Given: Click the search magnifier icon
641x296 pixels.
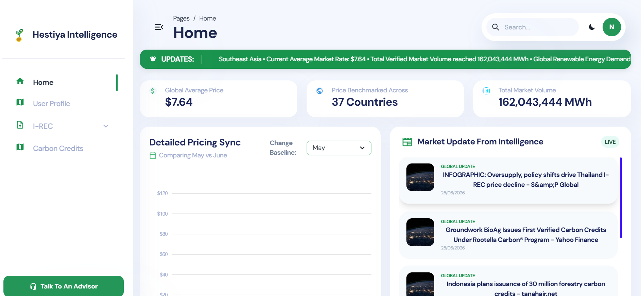Looking at the screenshot, I should pos(496,27).
